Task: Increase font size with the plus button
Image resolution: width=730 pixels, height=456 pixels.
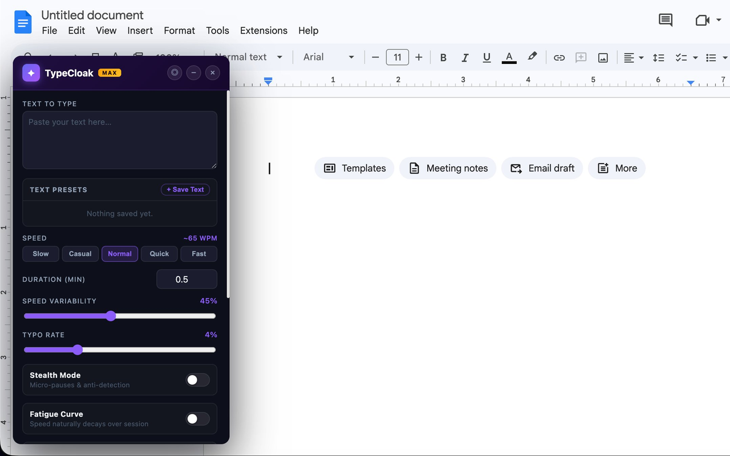Action: (419, 57)
